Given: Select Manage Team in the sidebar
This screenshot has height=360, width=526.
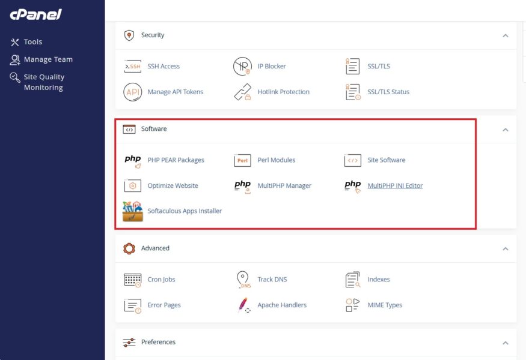Looking at the screenshot, I should tap(44, 59).
